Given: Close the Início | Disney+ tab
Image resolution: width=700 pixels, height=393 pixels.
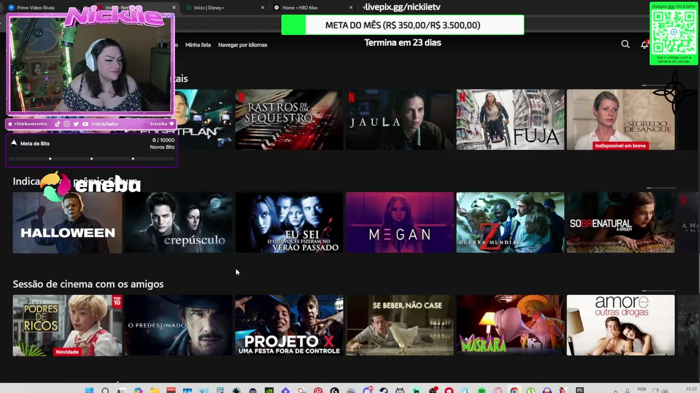Looking at the screenshot, I should click(x=262, y=8).
